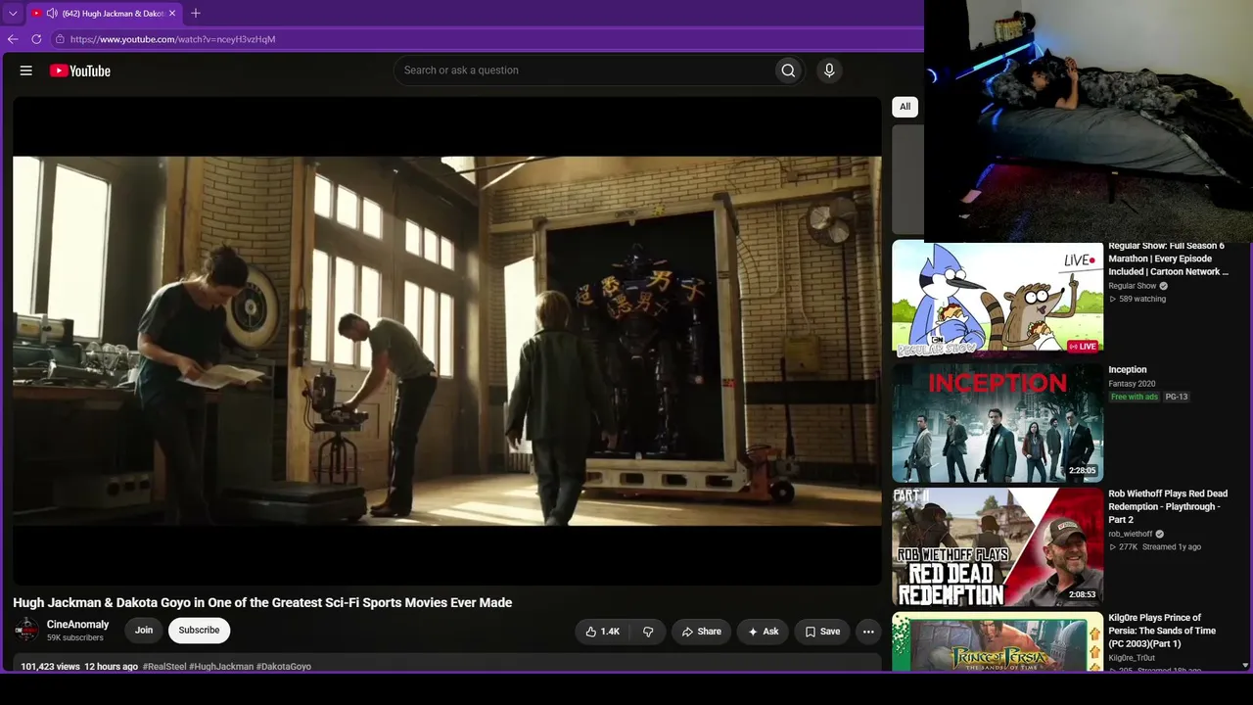
Task: Open the Prince of Persia thumbnail
Action: click(998, 642)
